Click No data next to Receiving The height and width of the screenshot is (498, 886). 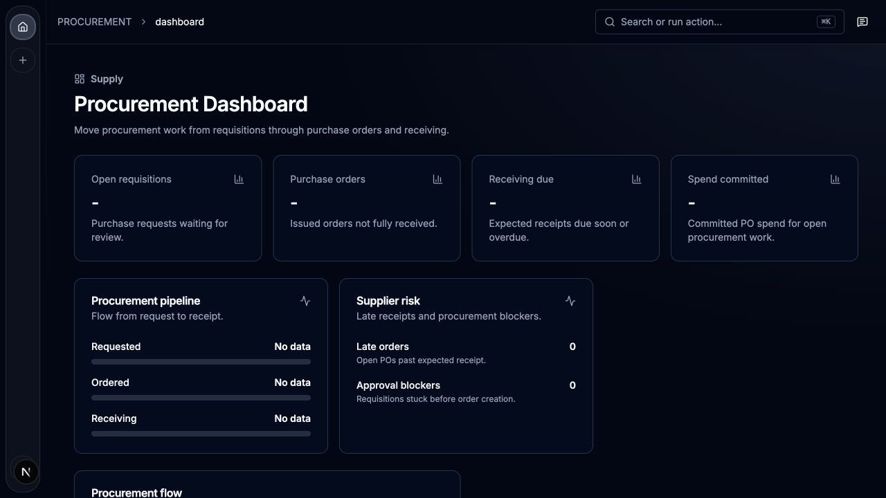pos(292,418)
